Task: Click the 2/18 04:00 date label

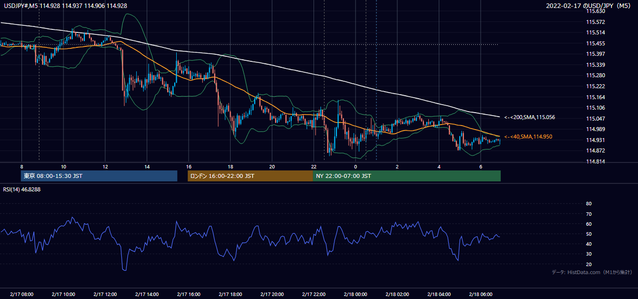Action: click(439, 295)
